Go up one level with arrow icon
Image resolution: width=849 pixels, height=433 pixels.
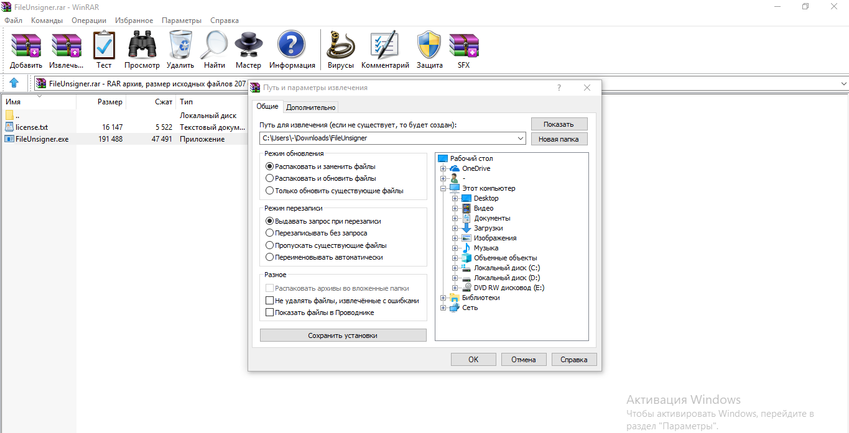click(x=14, y=83)
